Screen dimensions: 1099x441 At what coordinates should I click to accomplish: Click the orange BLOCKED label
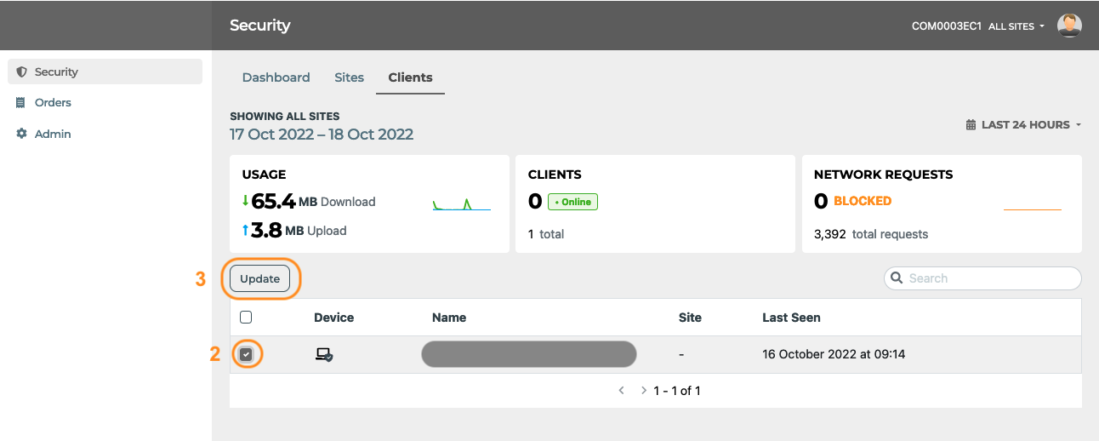(x=863, y=202)
